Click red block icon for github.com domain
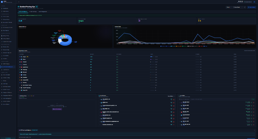Image resolution: width=258 pixels, height=139 pixels. click(174, 103)
